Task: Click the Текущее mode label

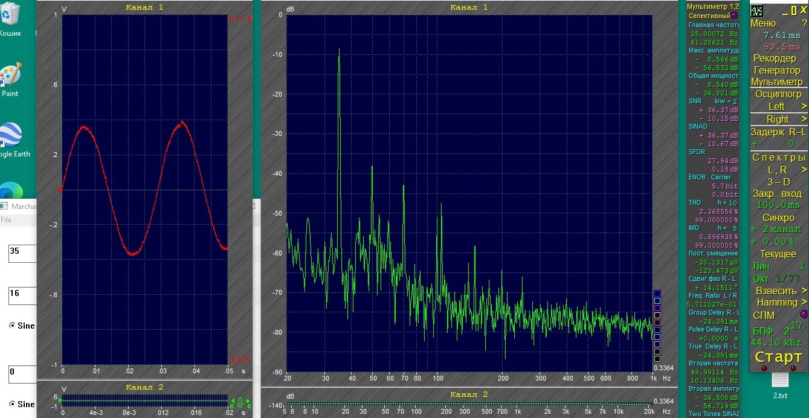Action: [778, 254]
